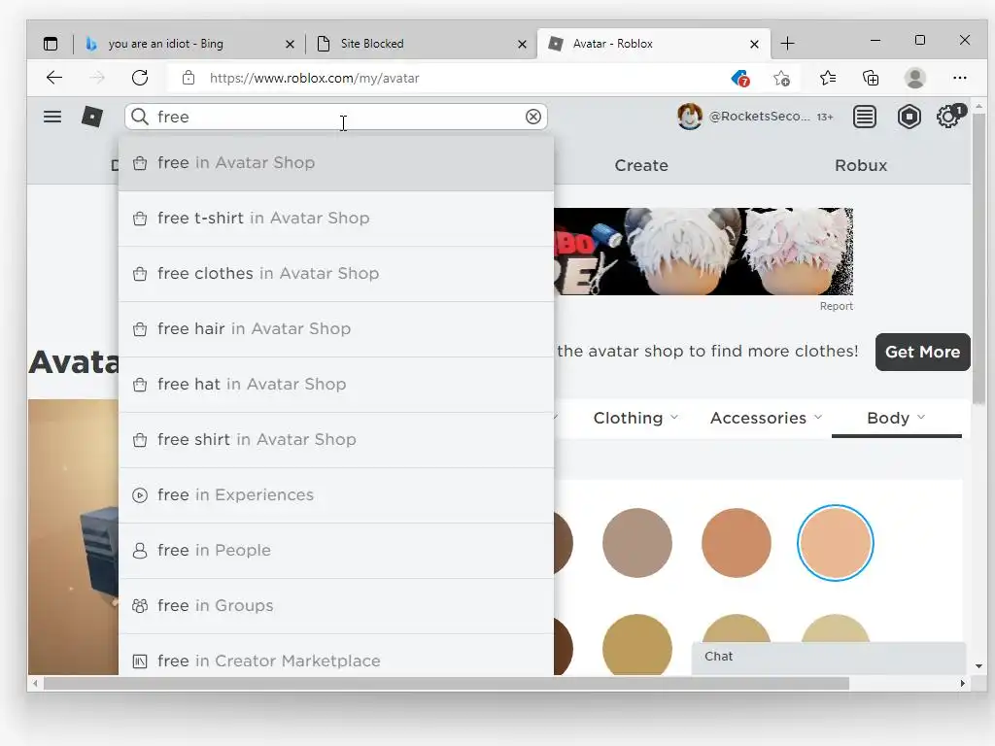Open the tracking prevention shield icon
The width and height of the screenshot is (995, 746).
[739, 78]
